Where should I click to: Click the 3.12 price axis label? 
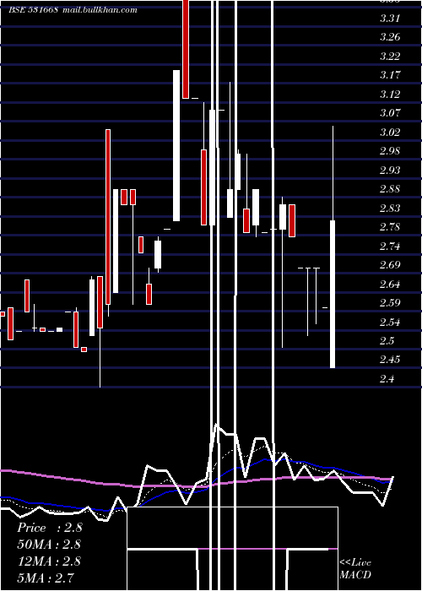point(390,94)
